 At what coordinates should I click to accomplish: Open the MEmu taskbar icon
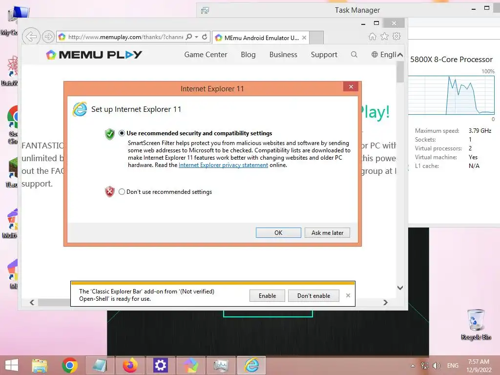tap(191, 365)
